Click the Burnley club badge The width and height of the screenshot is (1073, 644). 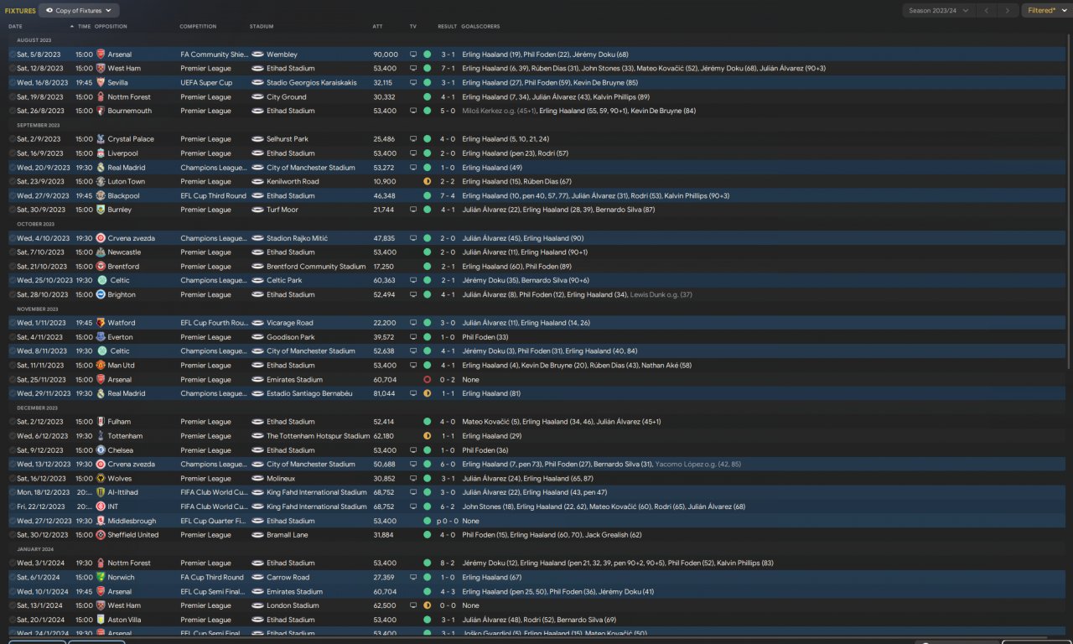pyautogui.click(x=101, y=210)
